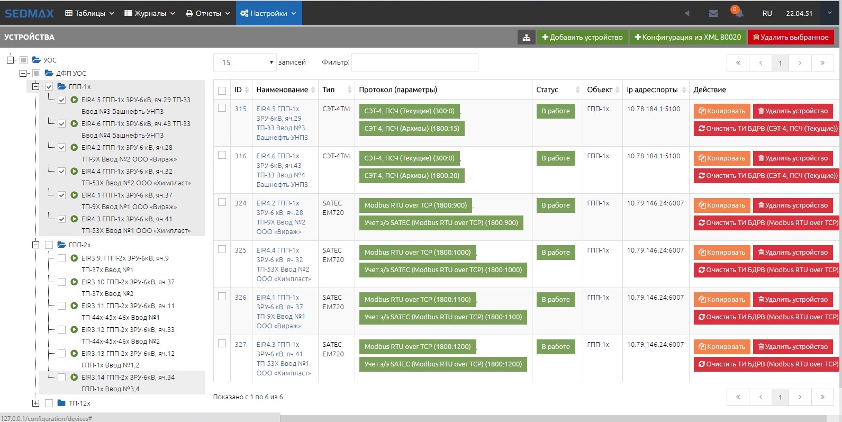This screenshot has height=422, width=842.
Task: Collapse the ГПП-2x tree node
Action: click(36, 245)
